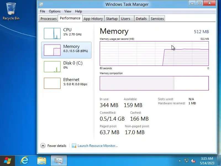
Task: Launch Internet Explorer from taskbar
Action: coord(25,161)
